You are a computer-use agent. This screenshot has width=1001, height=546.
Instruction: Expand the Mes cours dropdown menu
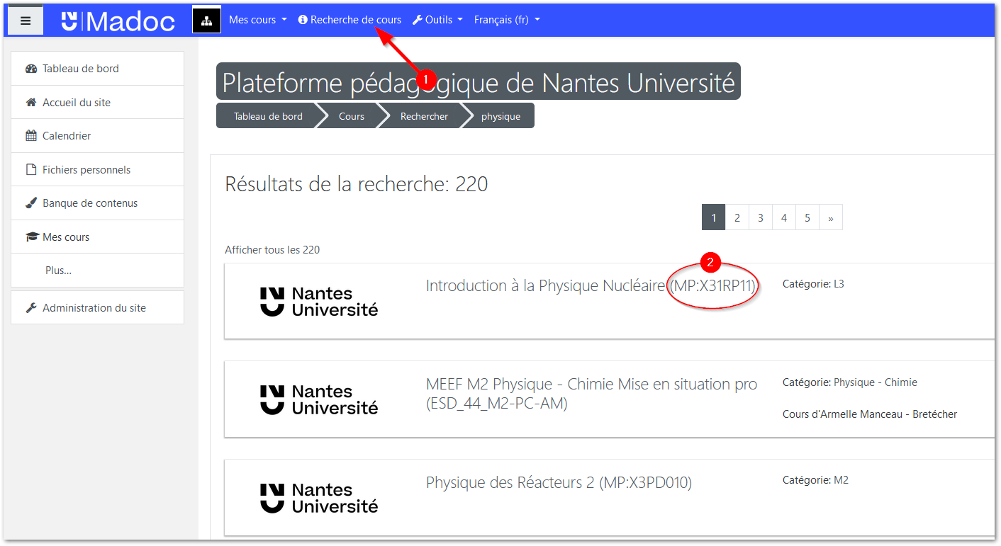click(257, 20)
